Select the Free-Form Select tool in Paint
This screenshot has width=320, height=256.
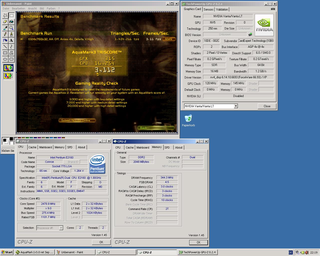tap(5, 15)
